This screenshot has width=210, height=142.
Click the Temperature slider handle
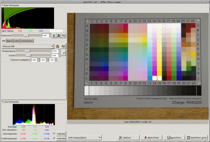click(x=27, y=51)
